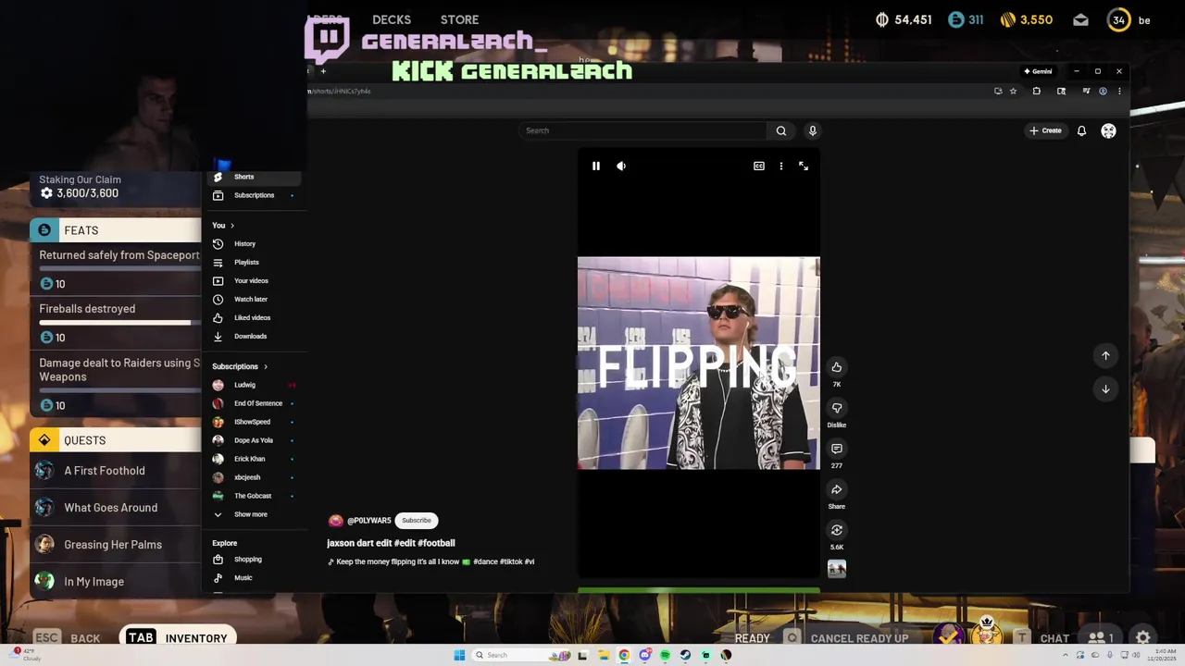The width and height of the screenshot is (1185, 666).
Task: Open the Short's sound thumbnail
Action: click(x=837, y=569)
